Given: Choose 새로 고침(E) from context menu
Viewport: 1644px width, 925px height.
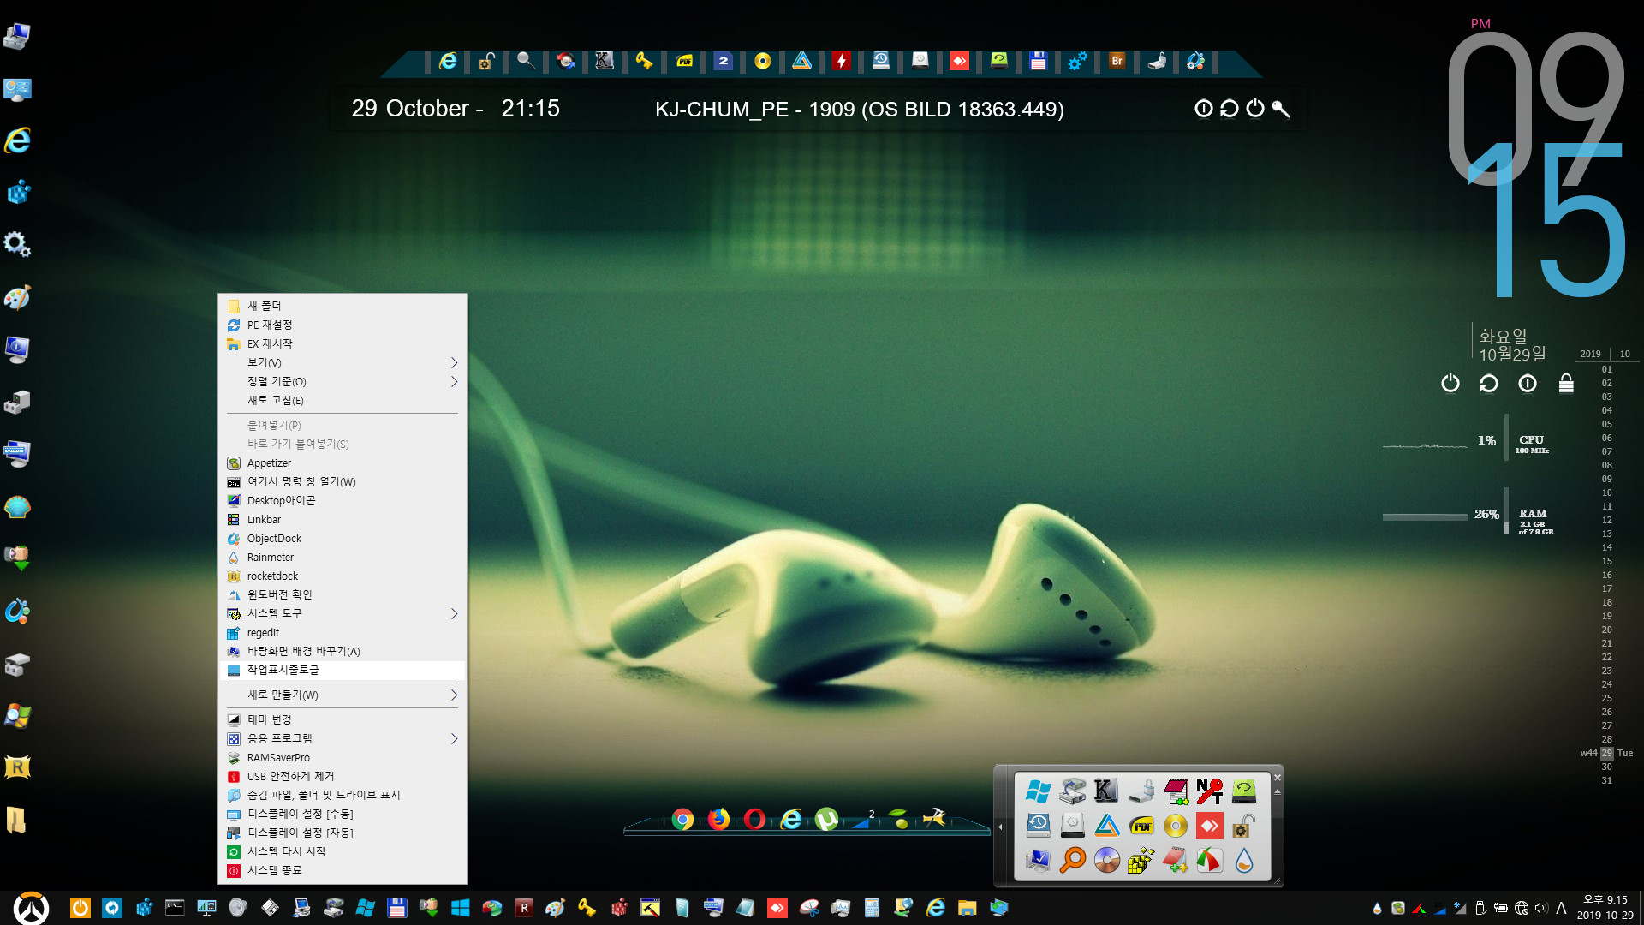Looking at the screenshot, I should pos(342,400).
